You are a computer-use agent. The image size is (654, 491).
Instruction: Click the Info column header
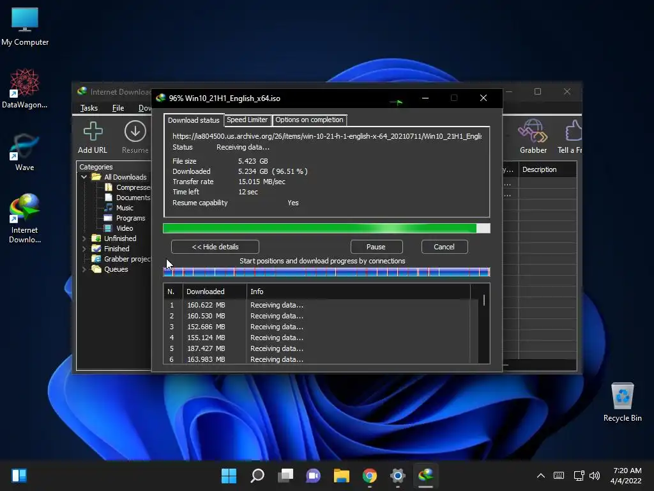(x=359, y=292)
